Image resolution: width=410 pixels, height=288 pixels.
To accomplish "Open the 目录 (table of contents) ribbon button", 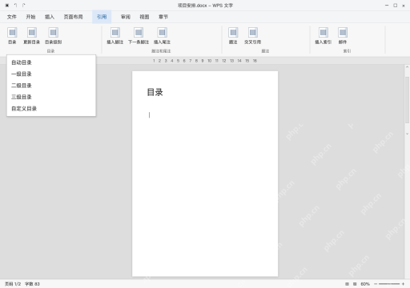I will (12, 35).
